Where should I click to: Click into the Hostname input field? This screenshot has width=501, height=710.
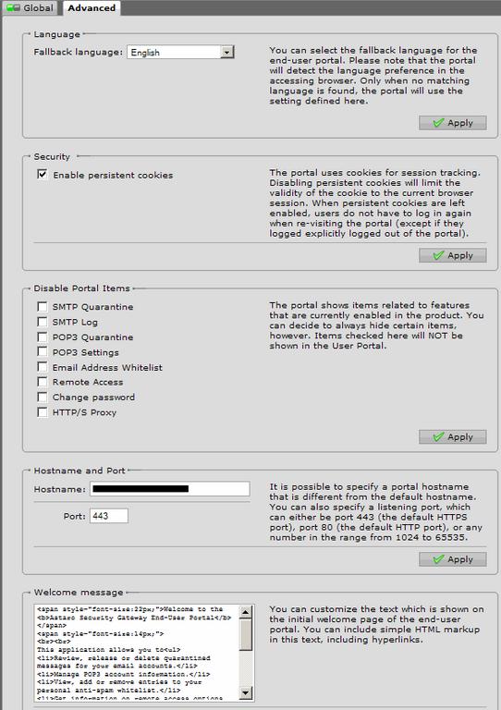click(x=170, y=488)
